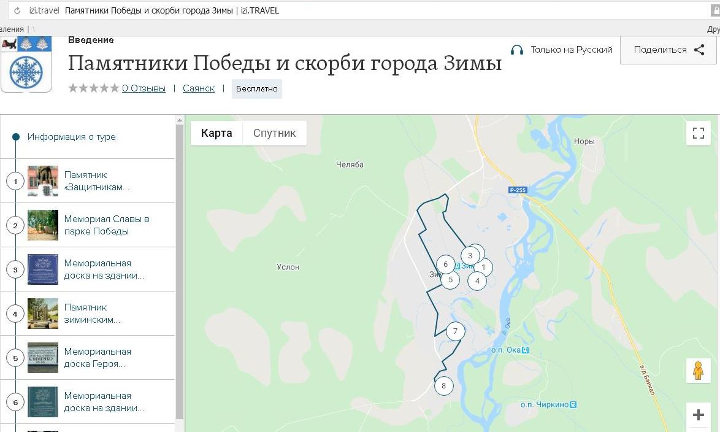Open the Саянск city link
This screenshot has width=720, height=432.
[199, 88]
